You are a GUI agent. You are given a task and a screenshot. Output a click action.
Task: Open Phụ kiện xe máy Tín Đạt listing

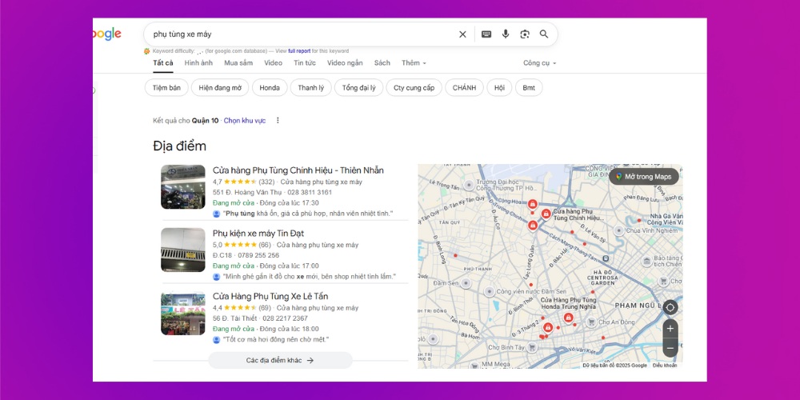258,233
